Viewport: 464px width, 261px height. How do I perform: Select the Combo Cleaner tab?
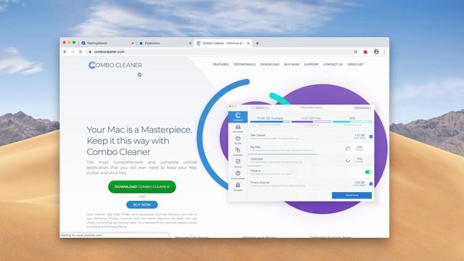click(x=223, y=43)
